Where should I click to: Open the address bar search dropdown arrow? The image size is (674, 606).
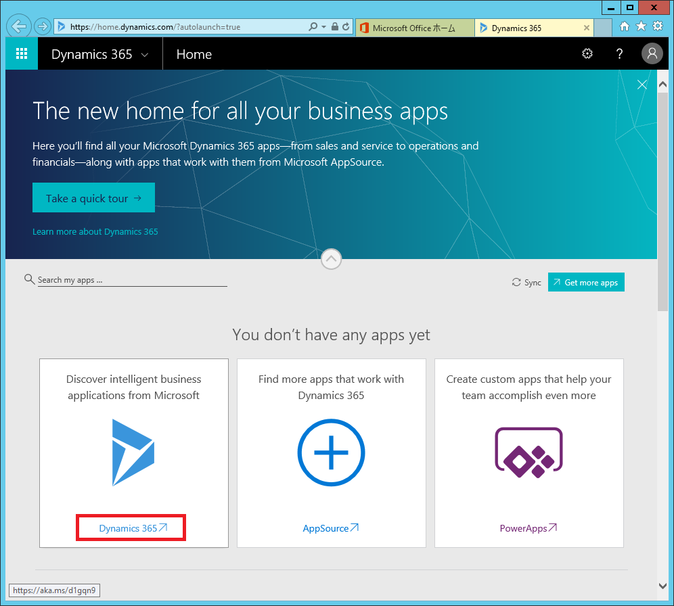pyautogui.click(x=323, y=26)
